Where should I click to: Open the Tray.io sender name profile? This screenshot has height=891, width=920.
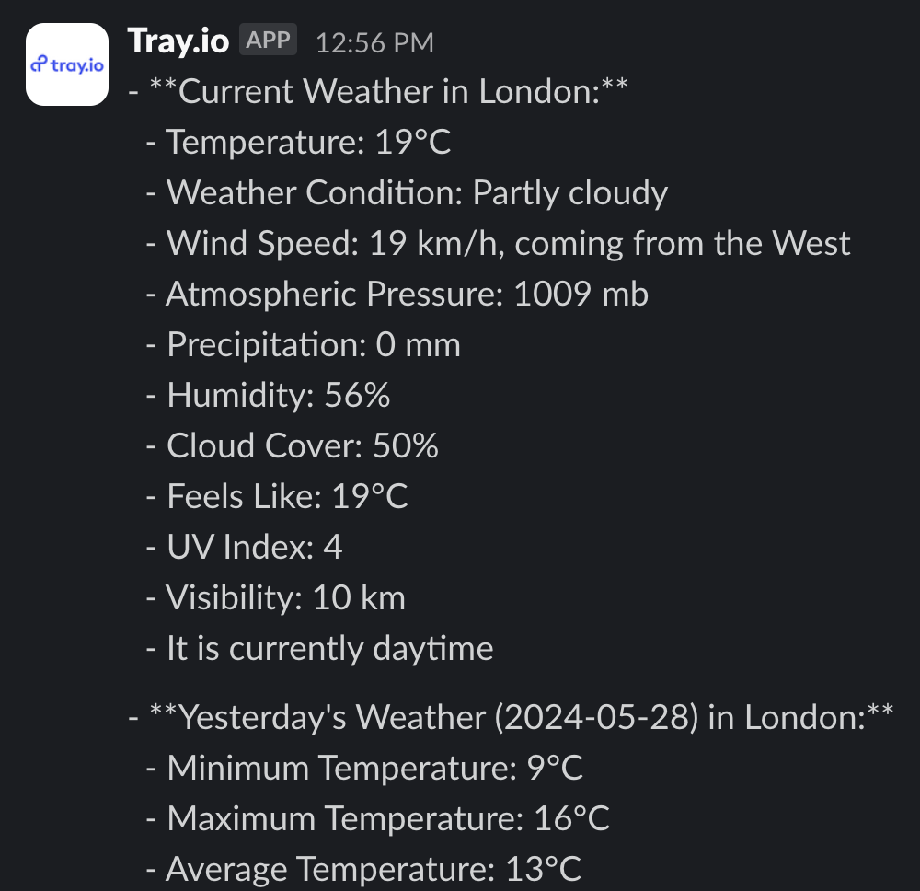click(x=178, y=41)
